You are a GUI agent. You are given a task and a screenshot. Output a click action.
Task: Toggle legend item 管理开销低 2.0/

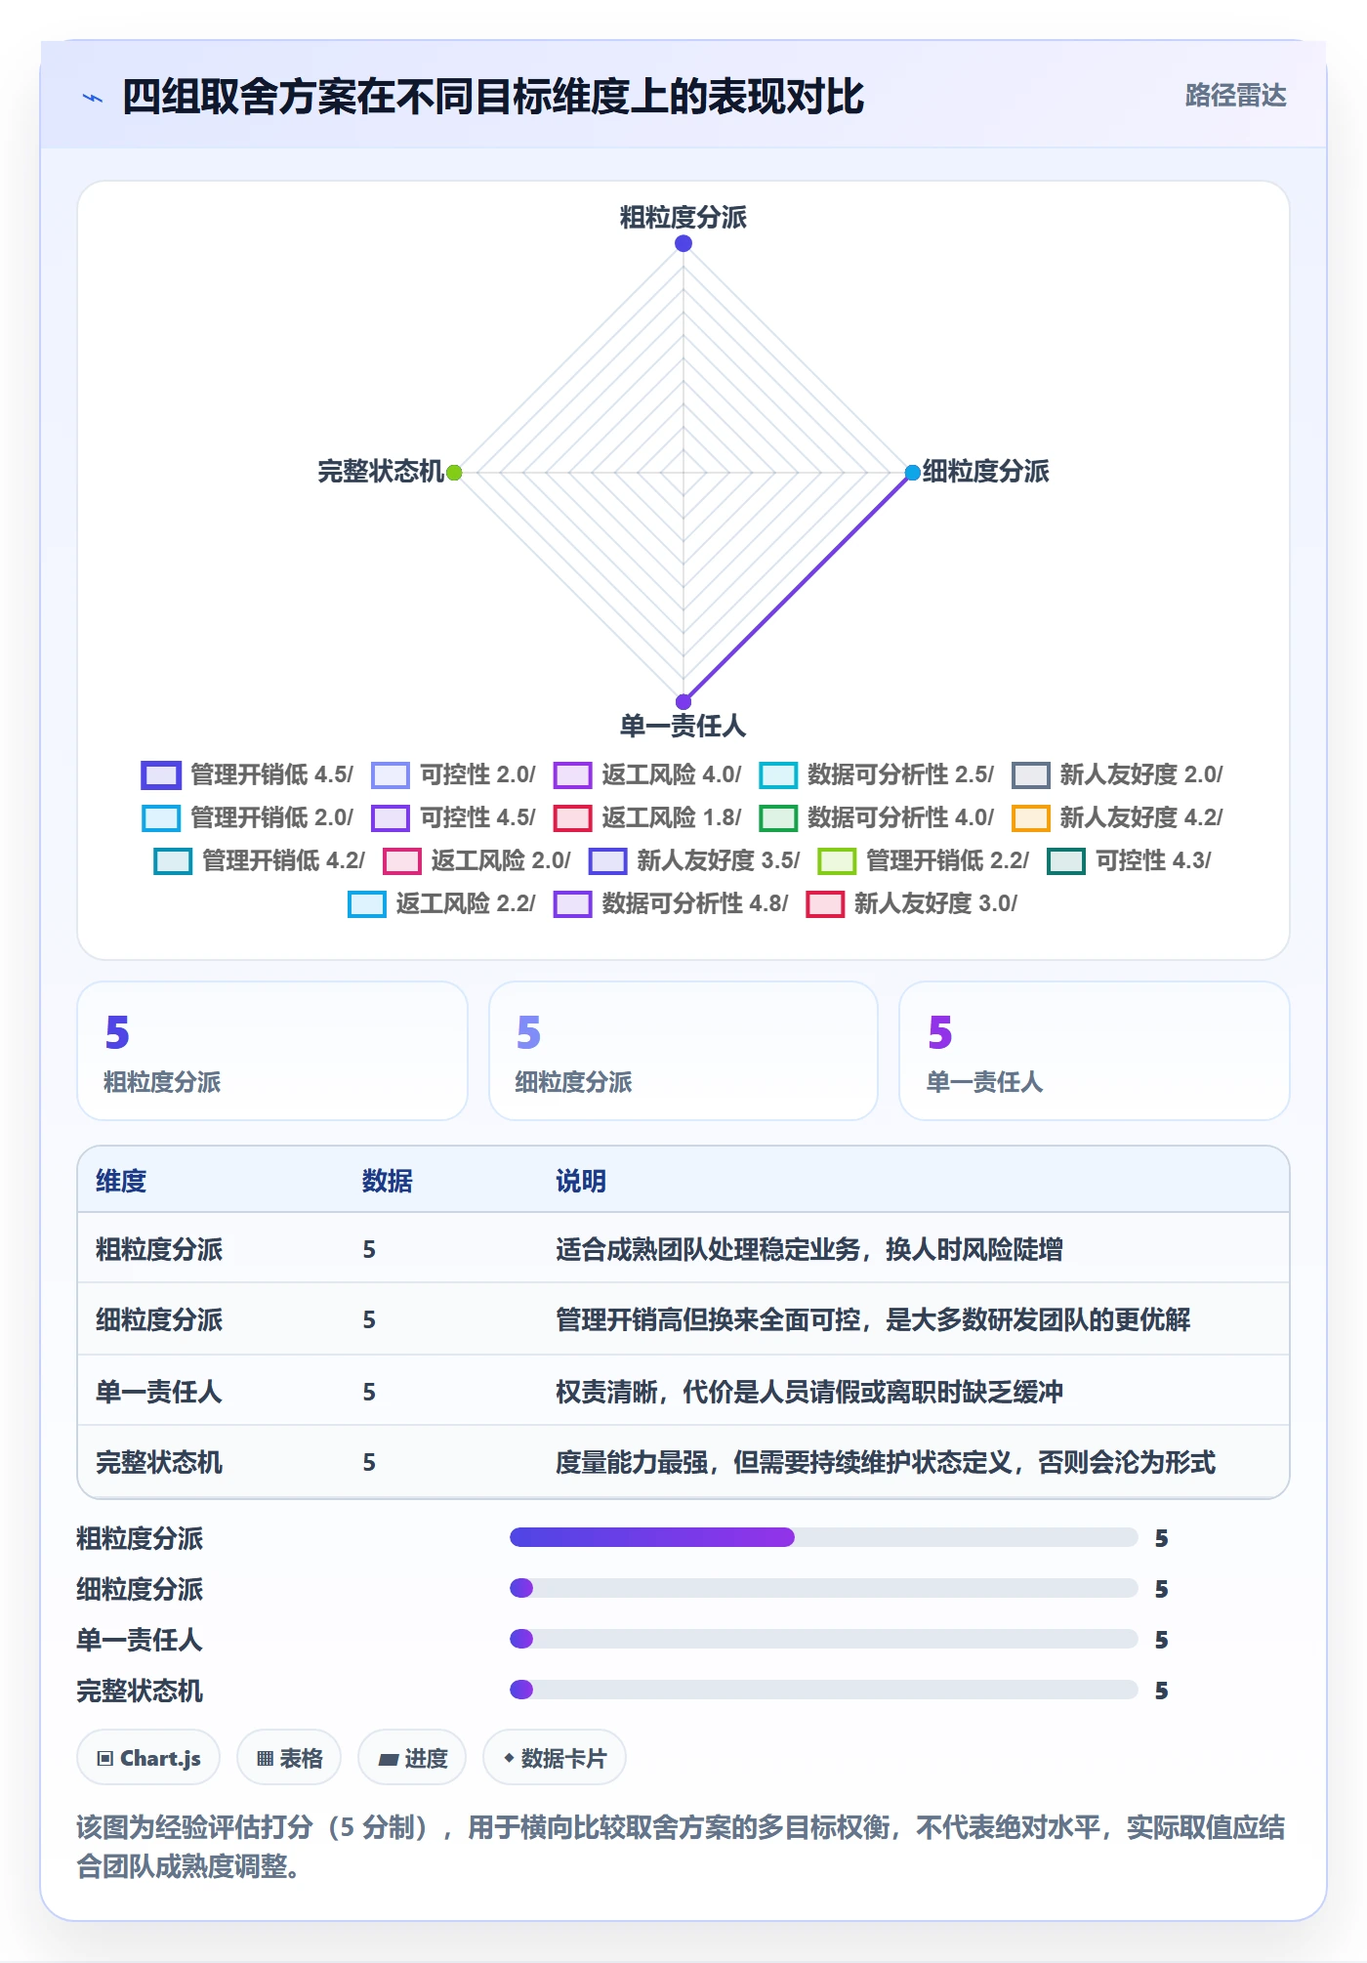pos(247,817)
